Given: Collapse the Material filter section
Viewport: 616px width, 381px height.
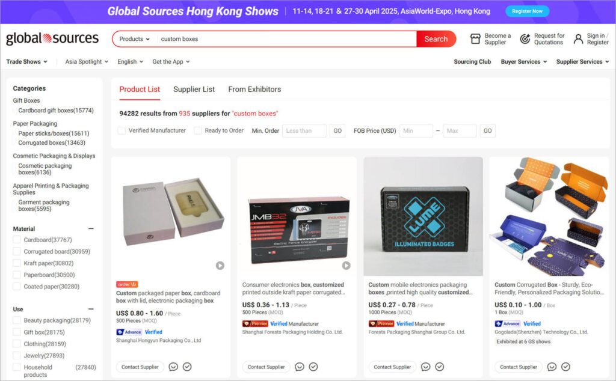Looking at the screenshot, I should 91,229.
